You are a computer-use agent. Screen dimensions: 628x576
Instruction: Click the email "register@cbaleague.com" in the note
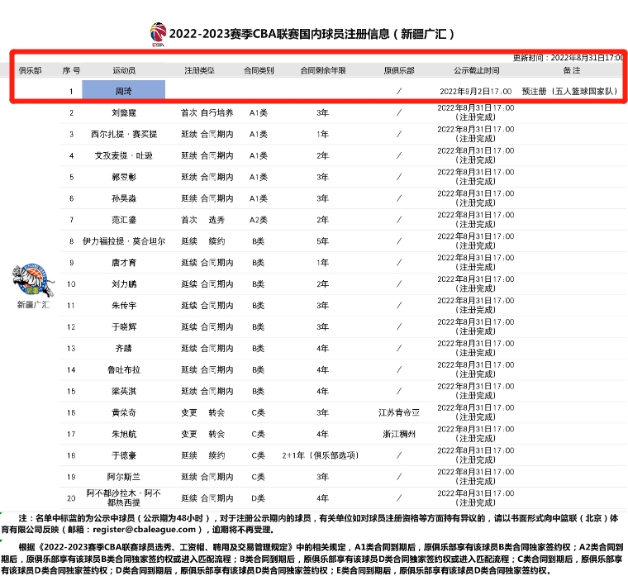tap(144, 530)
